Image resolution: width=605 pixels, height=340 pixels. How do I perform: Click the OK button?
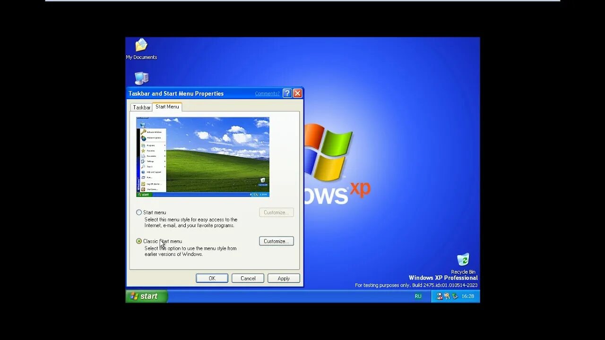pyautogui.click(x=212, y=279)
